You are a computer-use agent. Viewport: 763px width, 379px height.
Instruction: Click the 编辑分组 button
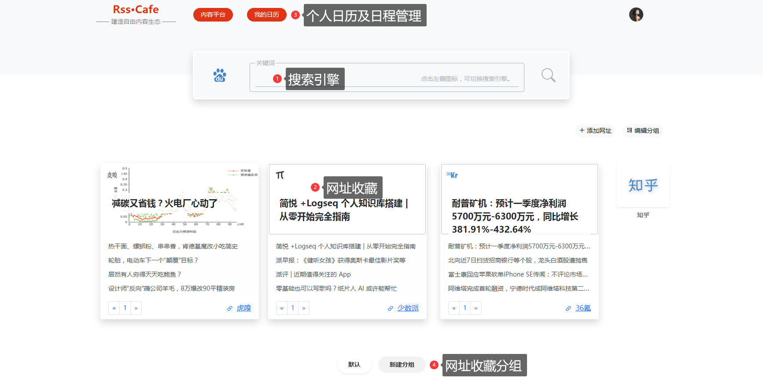[643, 131]
